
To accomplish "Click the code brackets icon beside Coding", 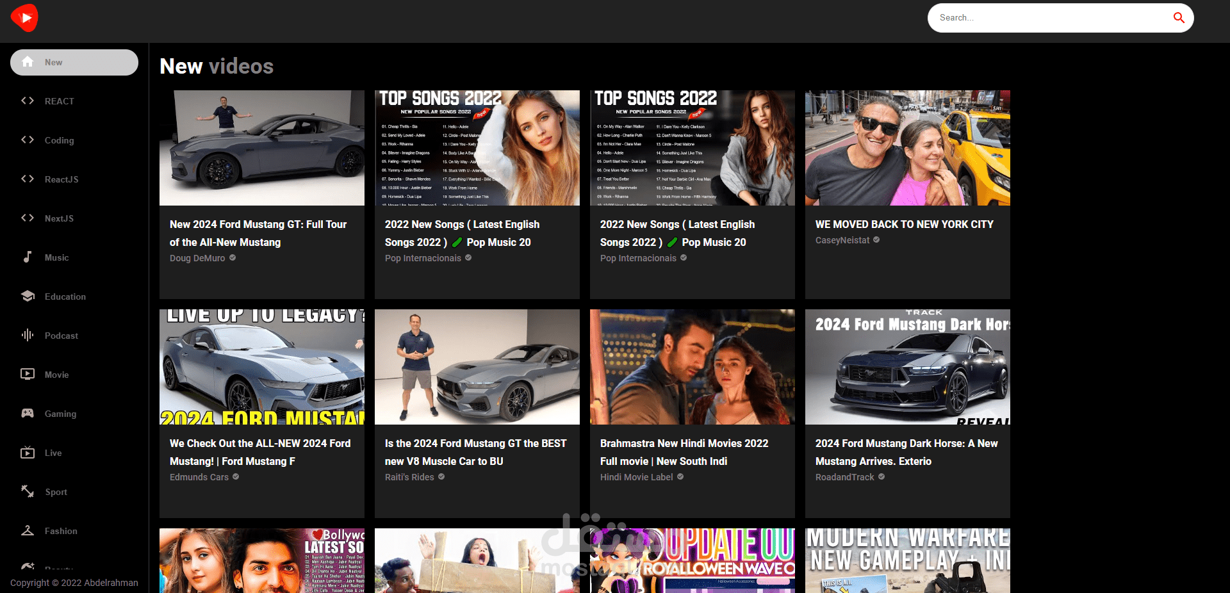I will pos(28,140).
